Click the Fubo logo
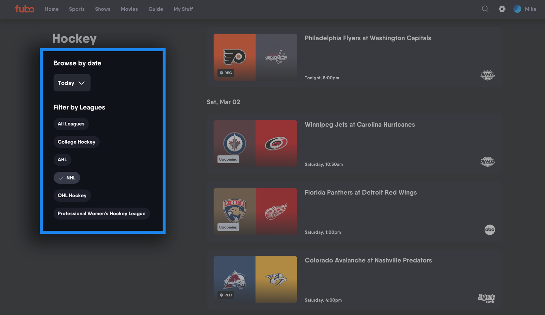The image size is (545, 315). point(24,9)
